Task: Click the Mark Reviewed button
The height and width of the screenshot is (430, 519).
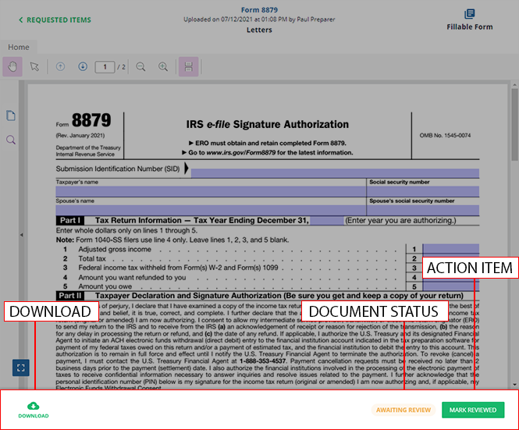Action: [x=473, y=410]
